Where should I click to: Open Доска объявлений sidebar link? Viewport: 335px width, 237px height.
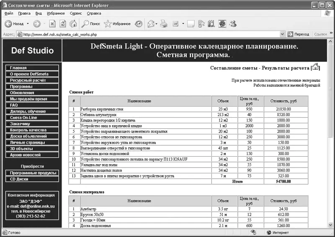pos(32,136)
